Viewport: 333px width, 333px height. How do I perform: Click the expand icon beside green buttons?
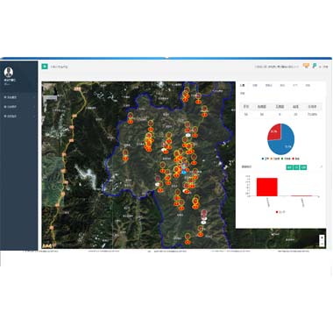click(x=321, y=167)
